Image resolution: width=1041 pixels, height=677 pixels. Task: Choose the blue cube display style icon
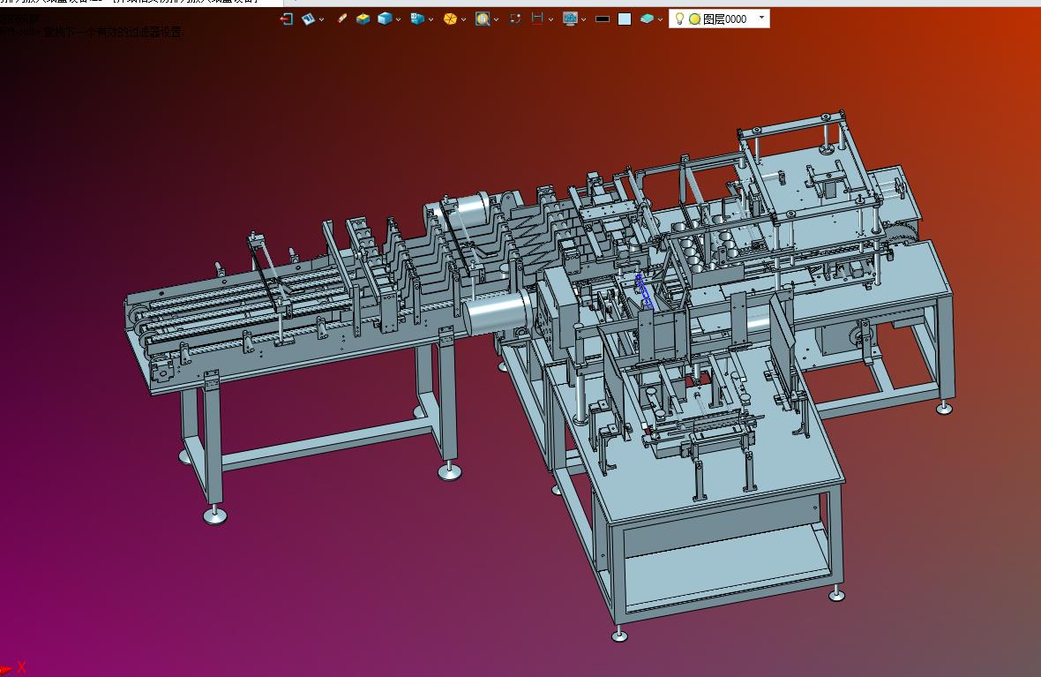click(385, 19)
